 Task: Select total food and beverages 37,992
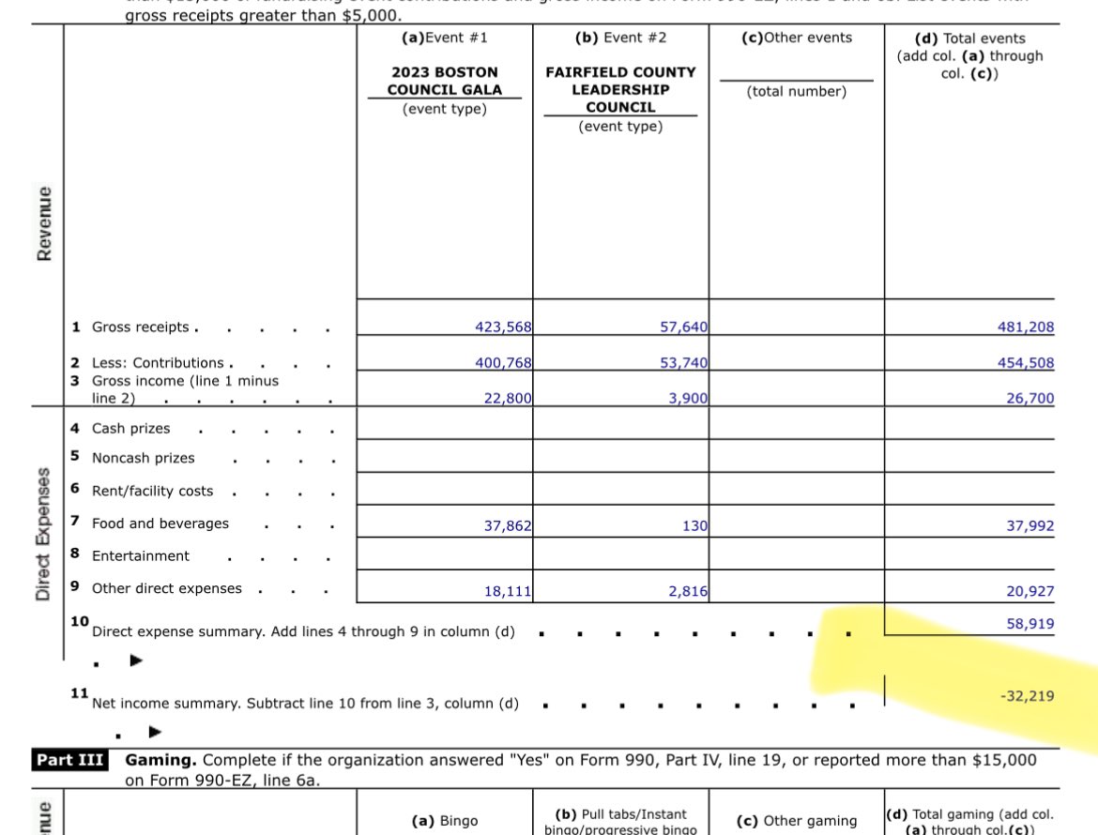tap(1029, 525)
